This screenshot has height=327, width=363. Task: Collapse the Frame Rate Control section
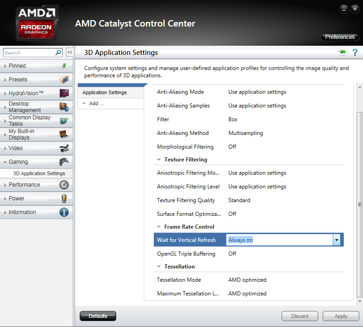159,227
